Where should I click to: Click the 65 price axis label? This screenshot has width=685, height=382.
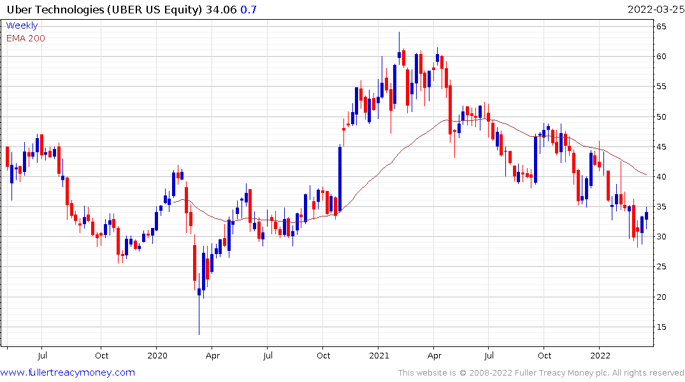[661, 27]
